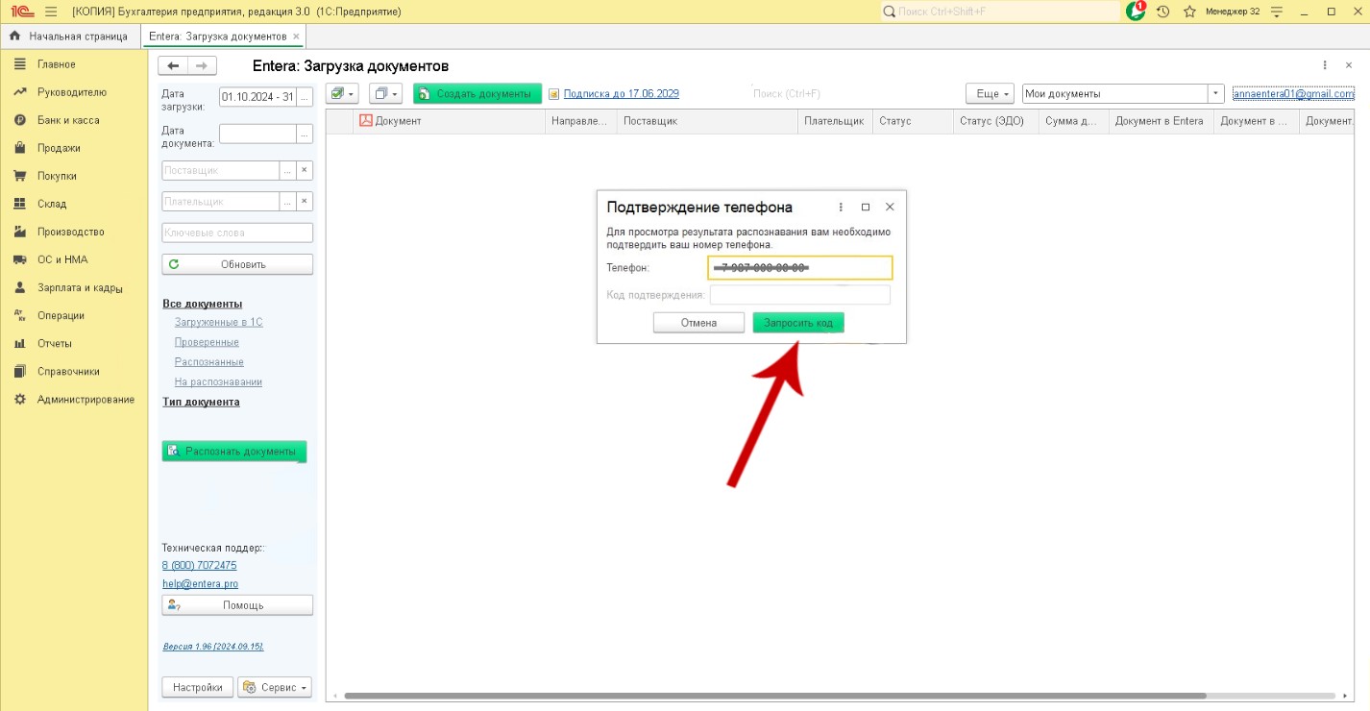
Task: Open Плательщик selection ellipsis button
Action: [x=287, y=202]
